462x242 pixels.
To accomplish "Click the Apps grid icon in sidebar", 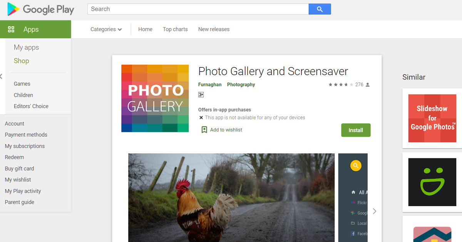I will coord(11,29).
